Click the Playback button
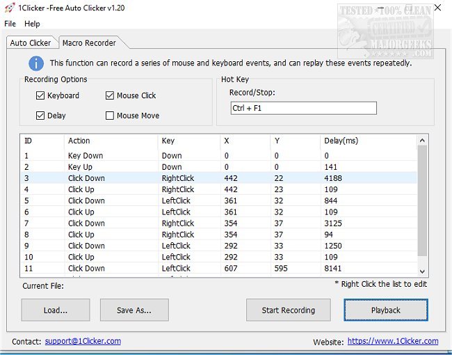Viewport: 452px width, 355px height. [385, 310]
